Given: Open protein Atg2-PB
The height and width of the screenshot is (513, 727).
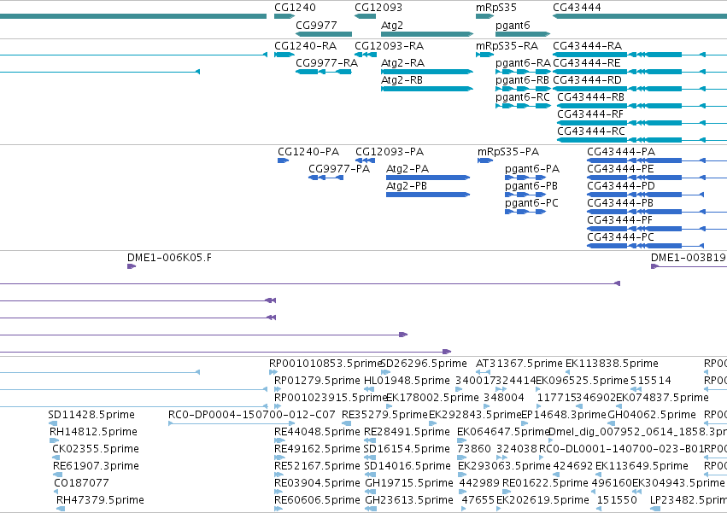Looking at the screenshot, I should coord(407,186).
